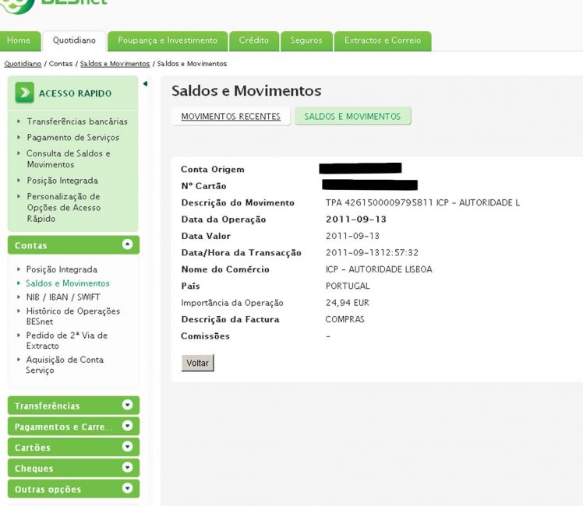Screen dimensions: 583x506
Task: Click the Cartões section title
Action: pyautogui.click(x=33, y=448)
